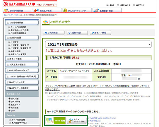The image size is (159, 127).
Task: Click the magnifier icon on ご利用明細照会 tab
Action: click(6, 11)
